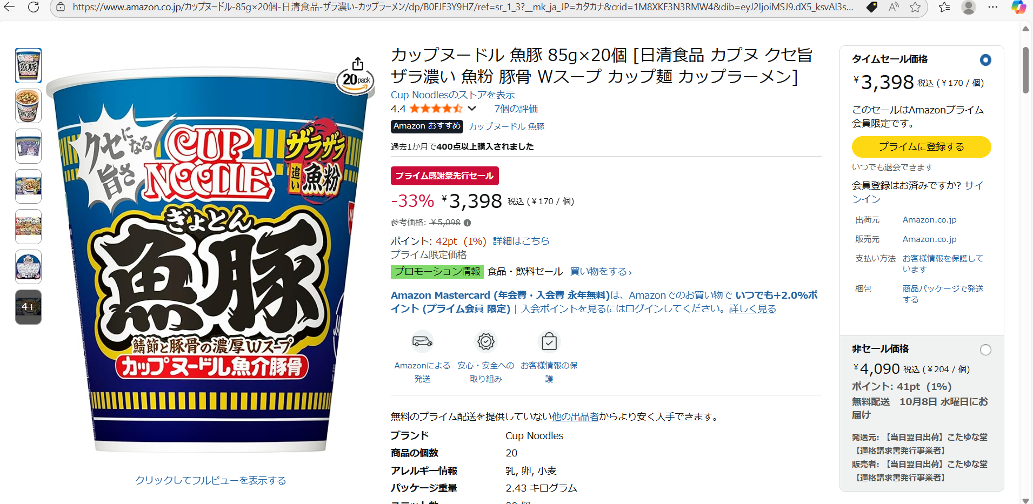Add page to favorites with the star icon
The height and width of the screenshot is (504, 1033).
[915, 7]
